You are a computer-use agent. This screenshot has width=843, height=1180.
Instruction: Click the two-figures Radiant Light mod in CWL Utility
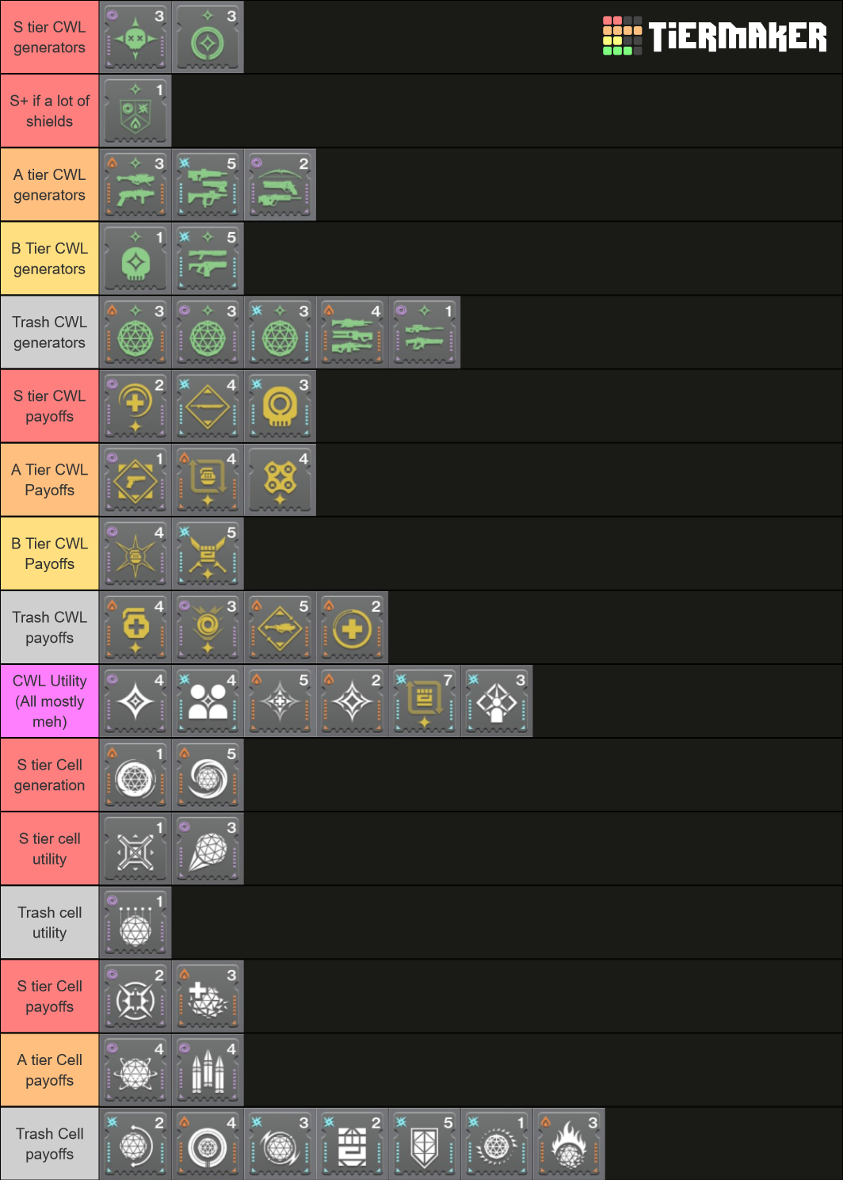208,701
